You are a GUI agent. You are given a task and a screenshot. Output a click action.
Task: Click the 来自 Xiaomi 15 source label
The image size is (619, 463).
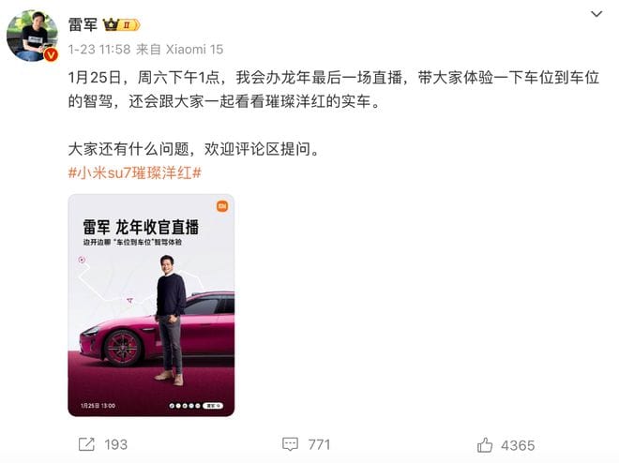(x=180, y=50)
